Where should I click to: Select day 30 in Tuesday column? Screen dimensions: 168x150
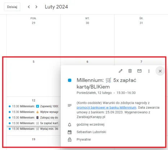coord(87,23)
